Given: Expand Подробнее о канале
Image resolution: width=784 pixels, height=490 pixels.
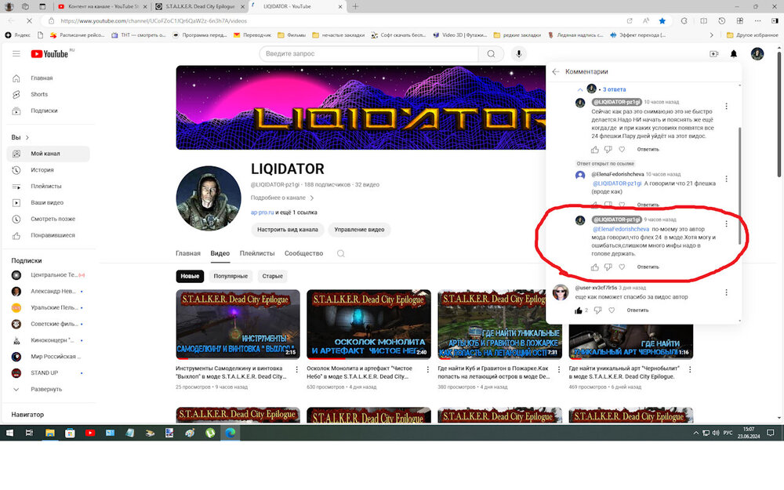Looking at the screenshot, I should pos(282,198).
